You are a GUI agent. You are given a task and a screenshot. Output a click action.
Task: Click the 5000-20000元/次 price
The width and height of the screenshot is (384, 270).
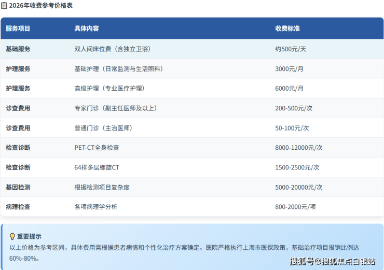pyautogui.click(x=299, y=187)
